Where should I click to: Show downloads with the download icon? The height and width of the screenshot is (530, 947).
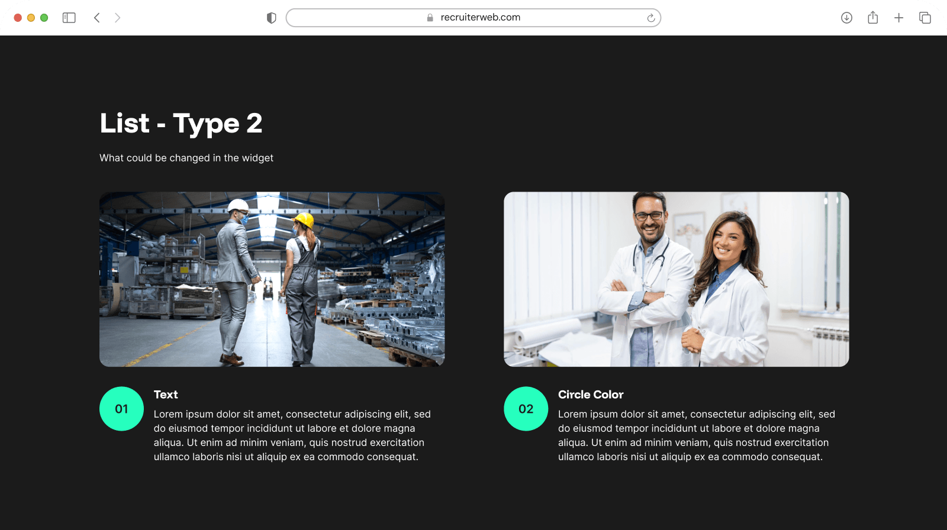(x=846, y=18)
